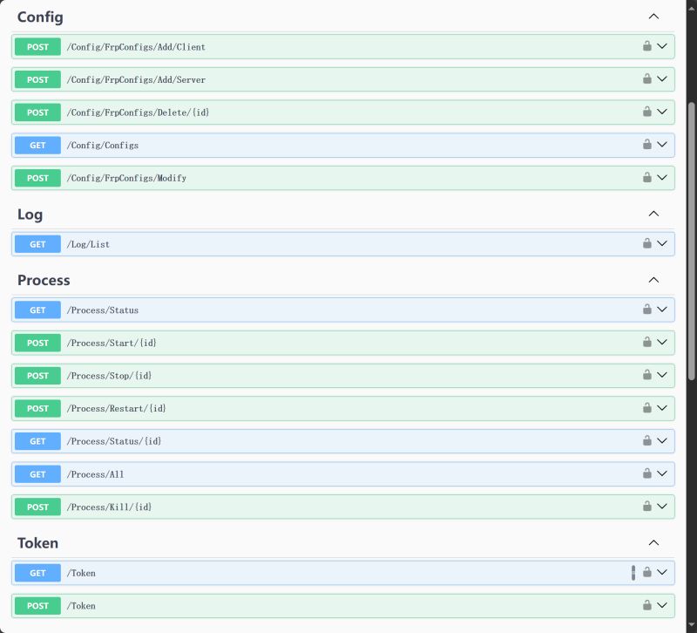Open the lock icon for POST /Process/Start/{id}
The width and height of the screenshot is (697, 633).
click(x=646, y=343)
